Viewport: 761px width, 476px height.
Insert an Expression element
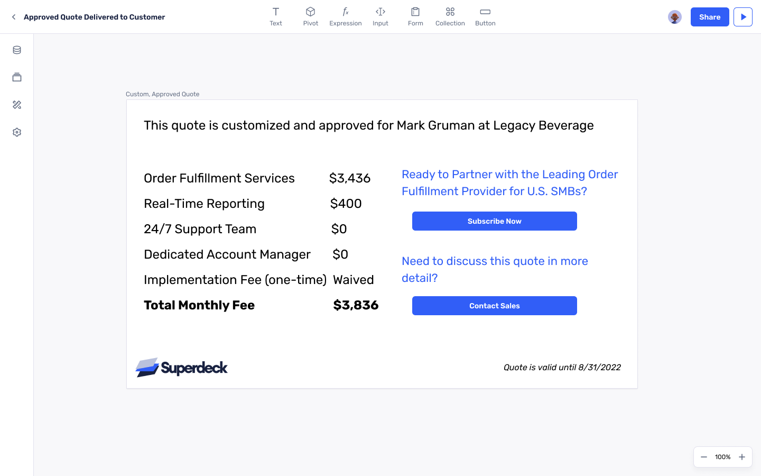(346, 17)
